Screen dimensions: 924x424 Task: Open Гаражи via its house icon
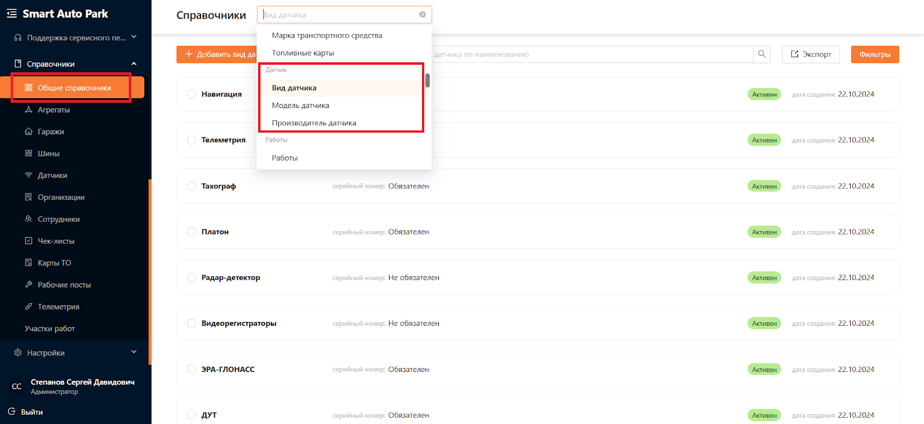pos(28,132)
